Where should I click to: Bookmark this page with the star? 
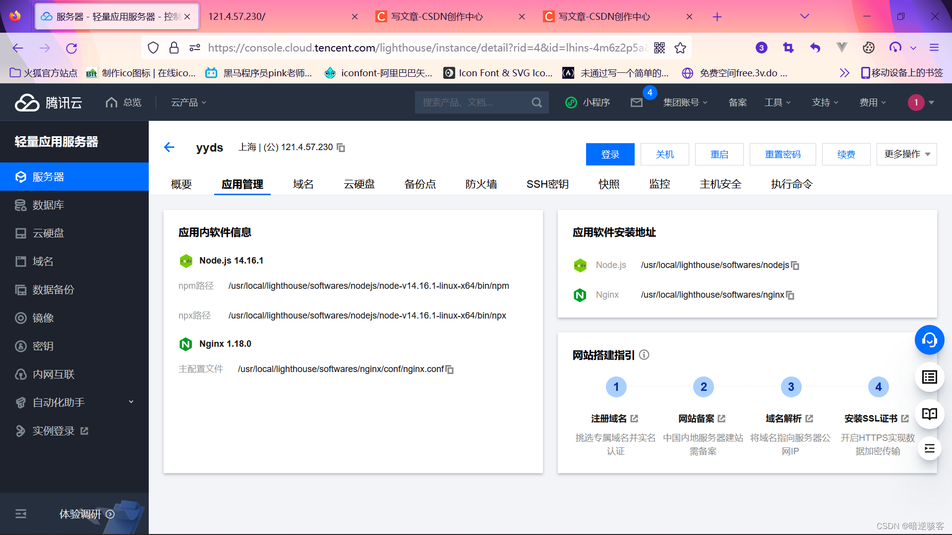tap(680, 48)
